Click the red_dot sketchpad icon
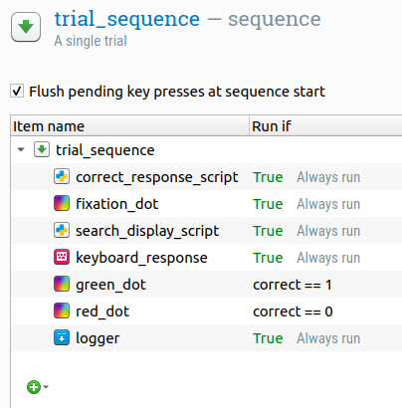This screenshot has width=402, height=408. pos(62,310)
